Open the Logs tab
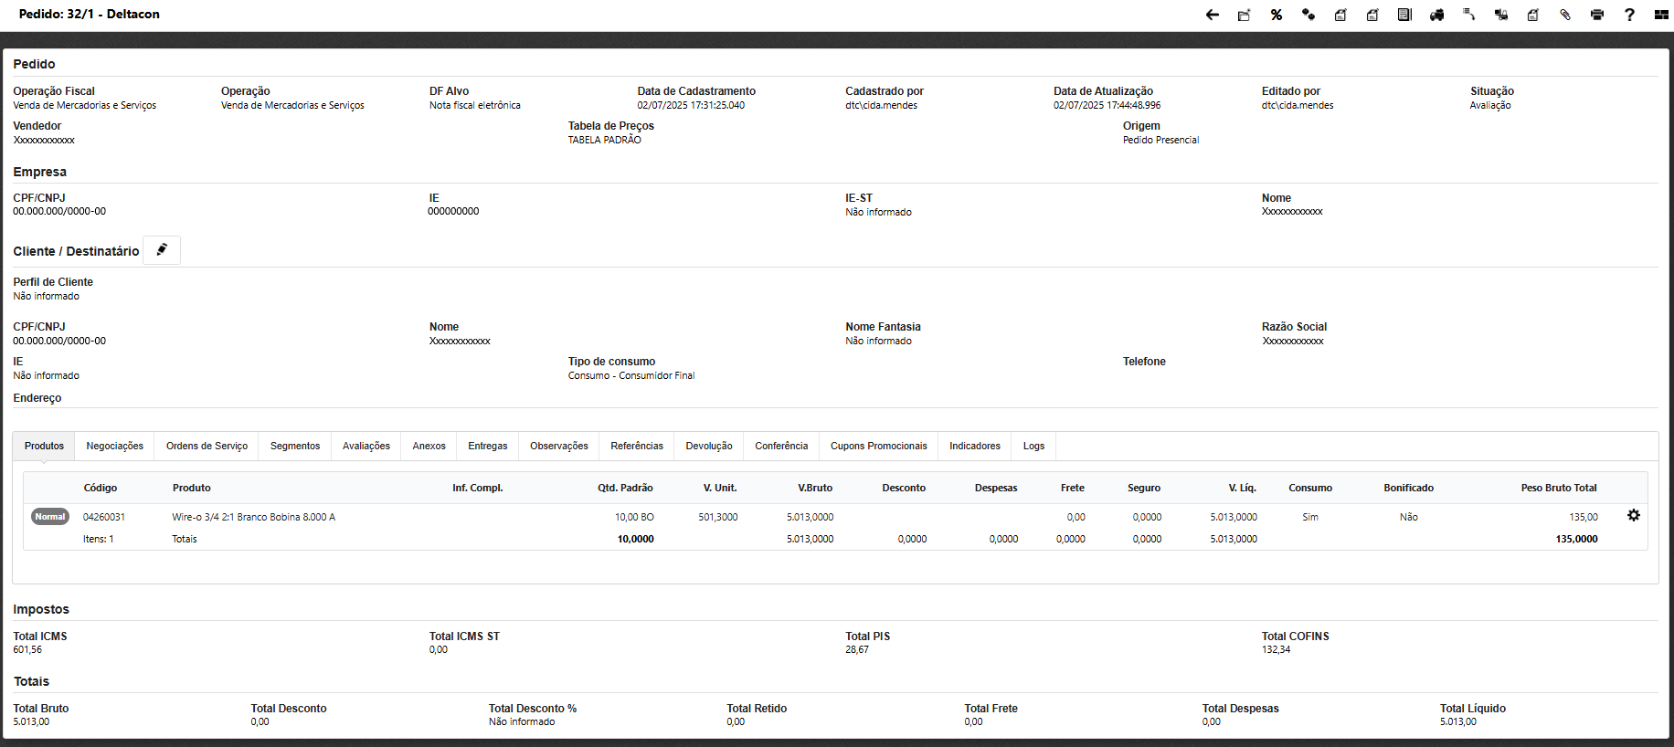The height and width of the screenshot is (747, 1674). coord(1033,446)
